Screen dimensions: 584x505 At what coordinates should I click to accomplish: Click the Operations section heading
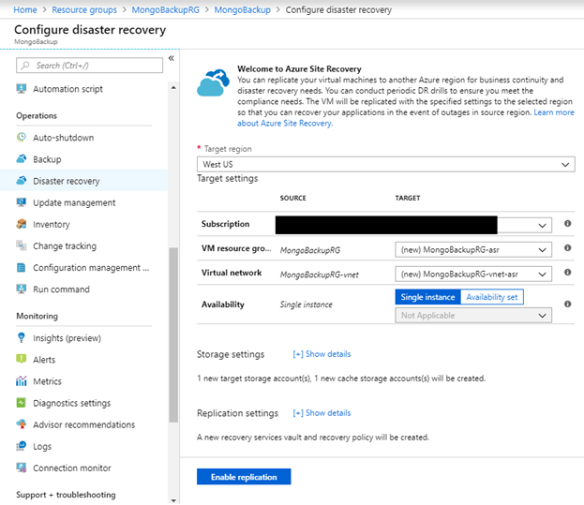pyautogui.click(x=37, y=116)
